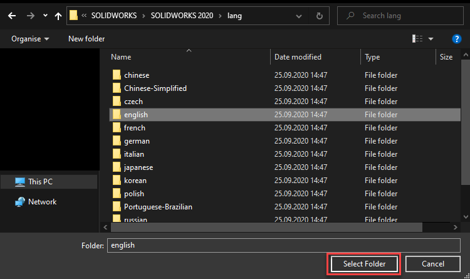Open the Organise dropdown menu
This screenshot has height=279, width=470.
(x=30, y=39)
